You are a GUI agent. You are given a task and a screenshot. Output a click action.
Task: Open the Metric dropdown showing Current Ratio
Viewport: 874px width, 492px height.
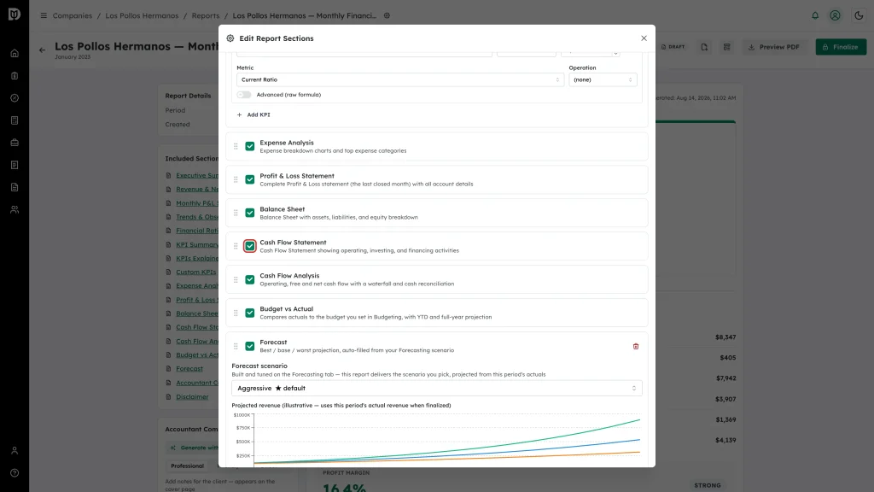(400, 79)
